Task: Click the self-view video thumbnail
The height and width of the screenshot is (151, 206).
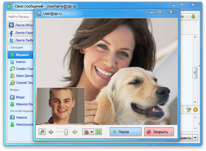Action: click(61, 106)
